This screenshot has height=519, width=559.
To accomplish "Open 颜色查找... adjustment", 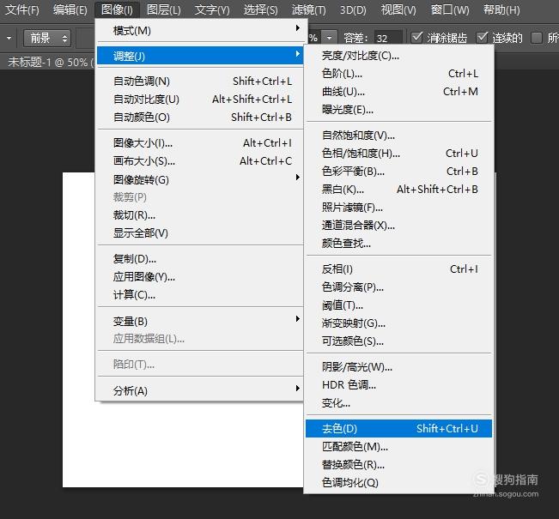I will [398, 244].
